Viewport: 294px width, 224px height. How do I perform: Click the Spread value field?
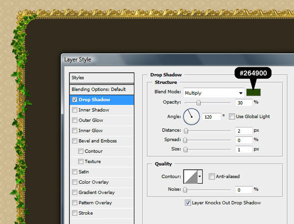[244, 140]
